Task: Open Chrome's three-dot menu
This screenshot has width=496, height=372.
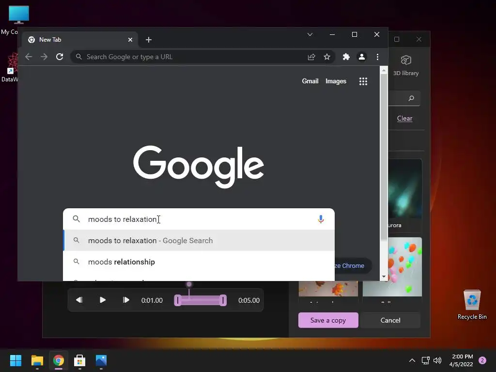Action: coord(377,57)
